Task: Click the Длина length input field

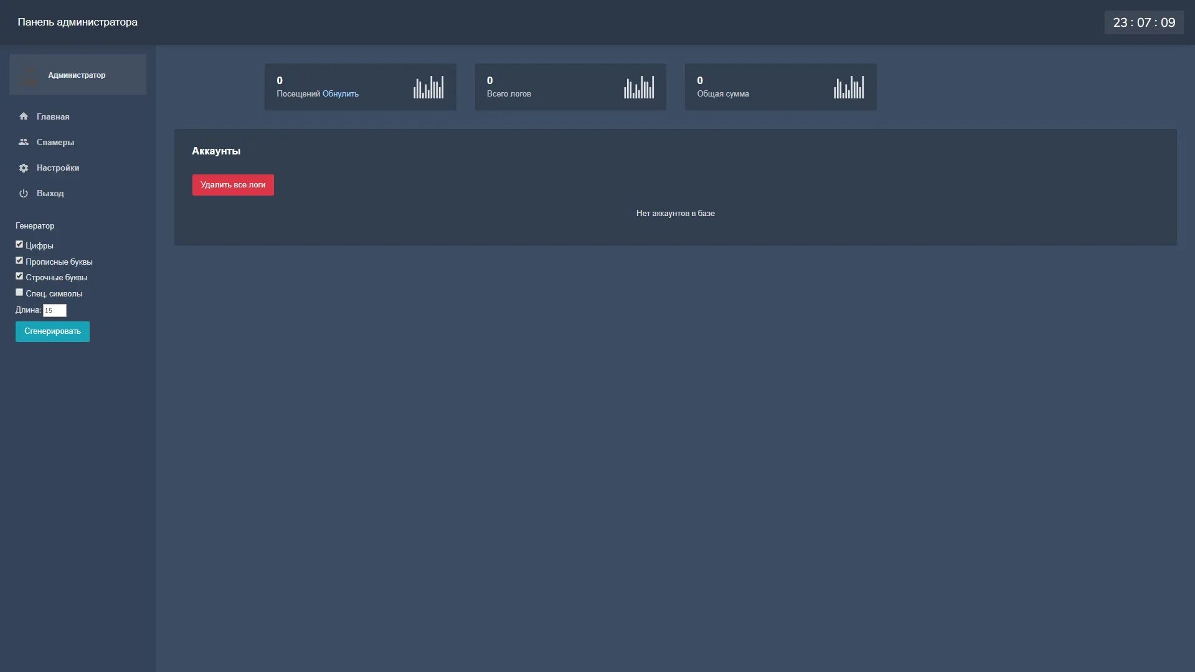Action: click(x=55, y=310)
